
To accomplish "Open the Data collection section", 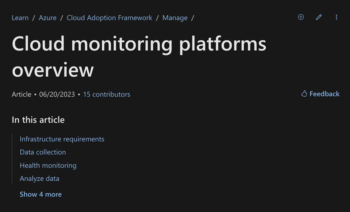I will tap(43, 152).
